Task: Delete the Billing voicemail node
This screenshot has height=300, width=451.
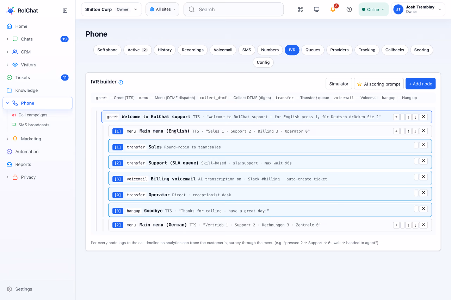Action: [424, 177]
